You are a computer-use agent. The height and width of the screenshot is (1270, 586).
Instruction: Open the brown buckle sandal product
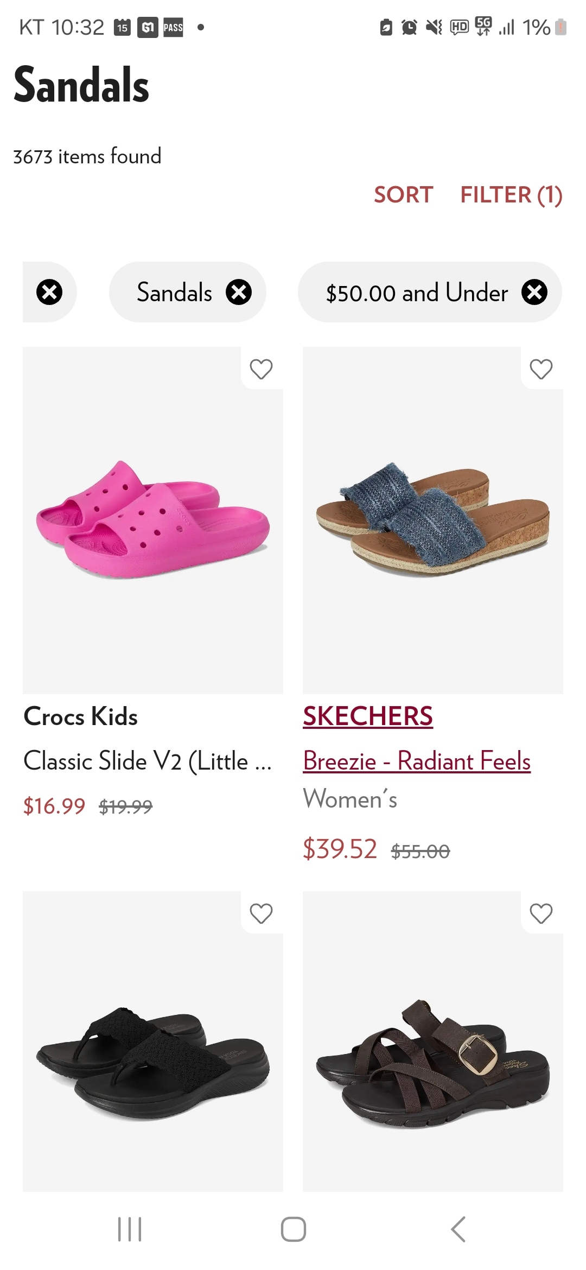point(432,1058)
